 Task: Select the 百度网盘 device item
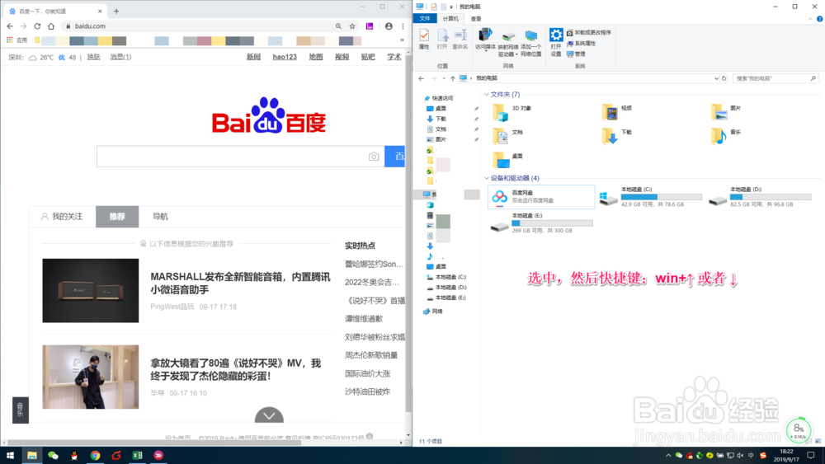[x=541, y=196]
